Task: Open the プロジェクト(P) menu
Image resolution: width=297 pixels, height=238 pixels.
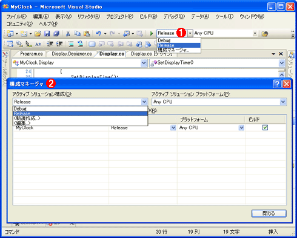Action: pyautogui.click(x=120, y=16)
